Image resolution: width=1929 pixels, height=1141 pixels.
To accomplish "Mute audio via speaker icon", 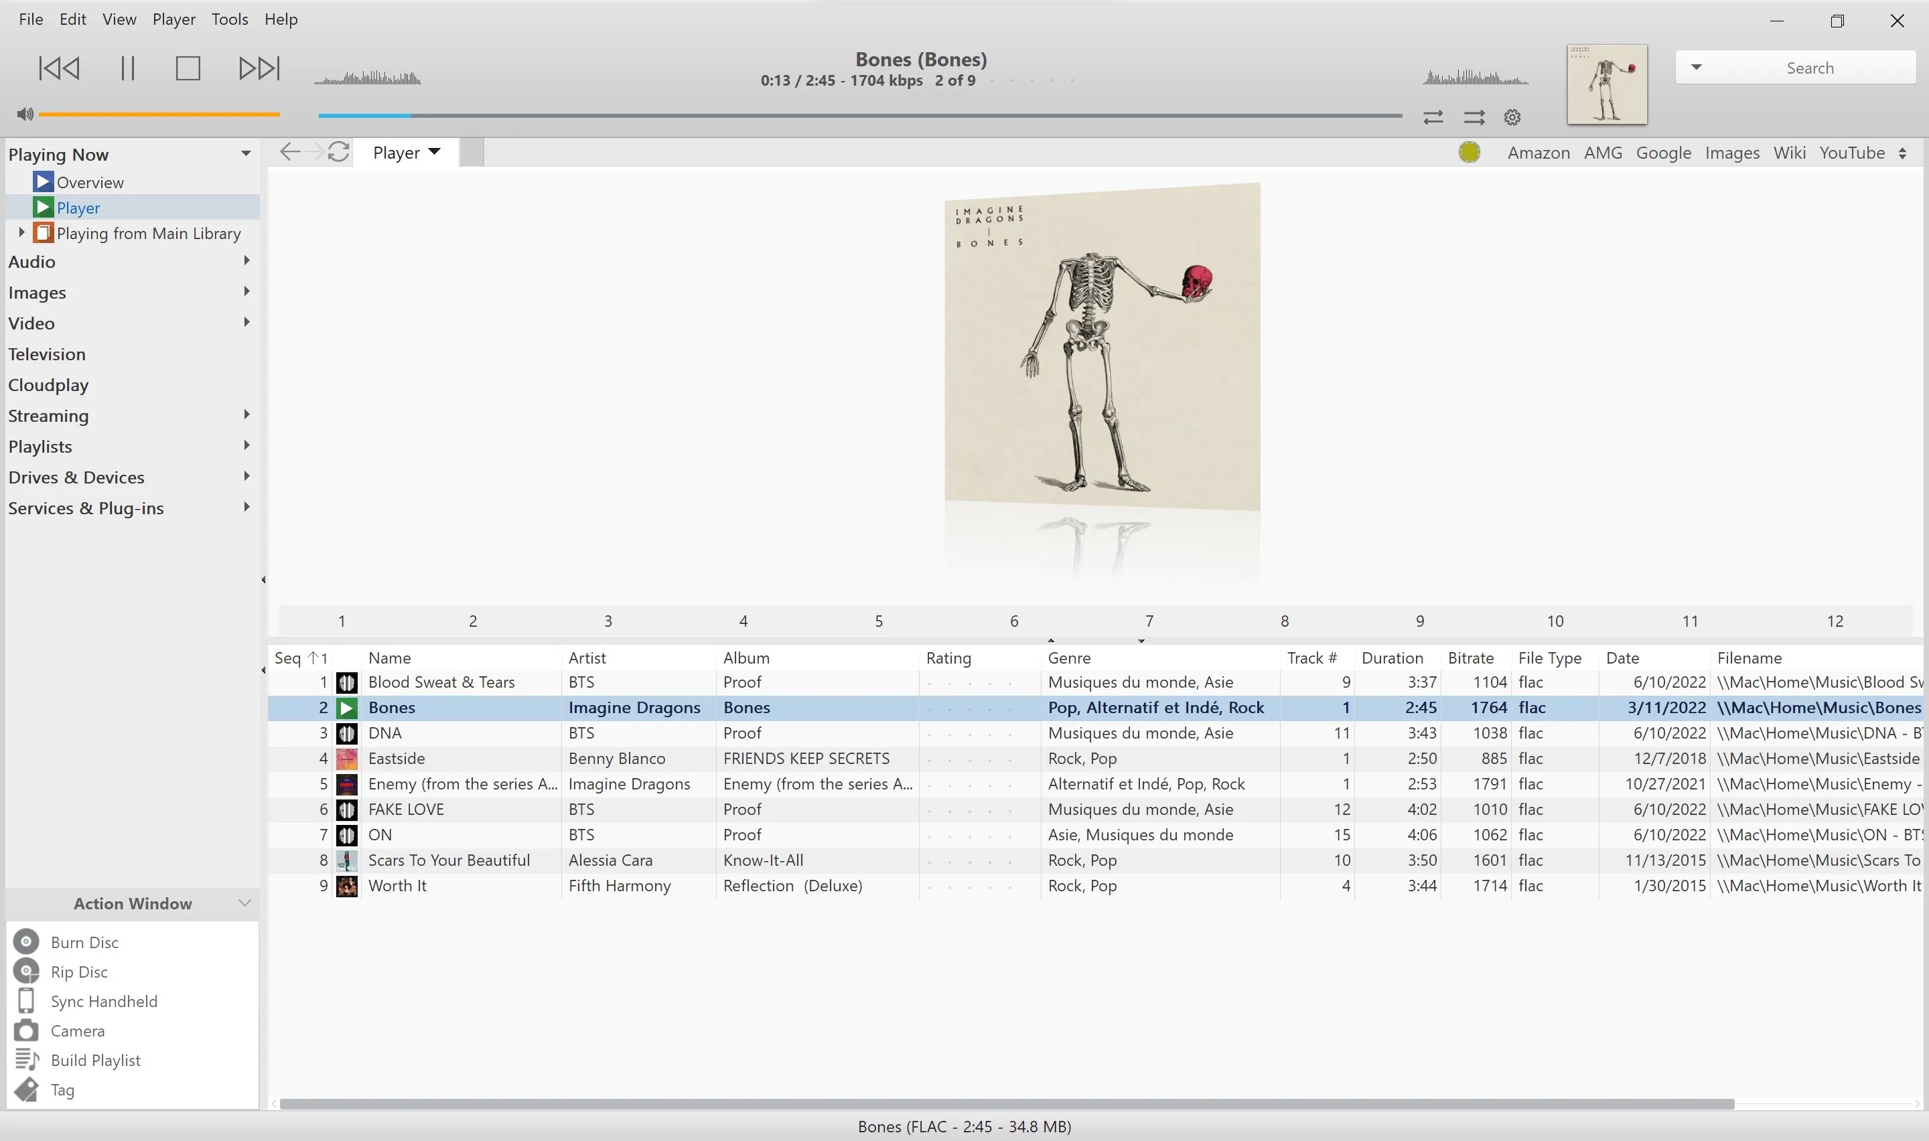I will pyautogui.click(x=24, y=114).
